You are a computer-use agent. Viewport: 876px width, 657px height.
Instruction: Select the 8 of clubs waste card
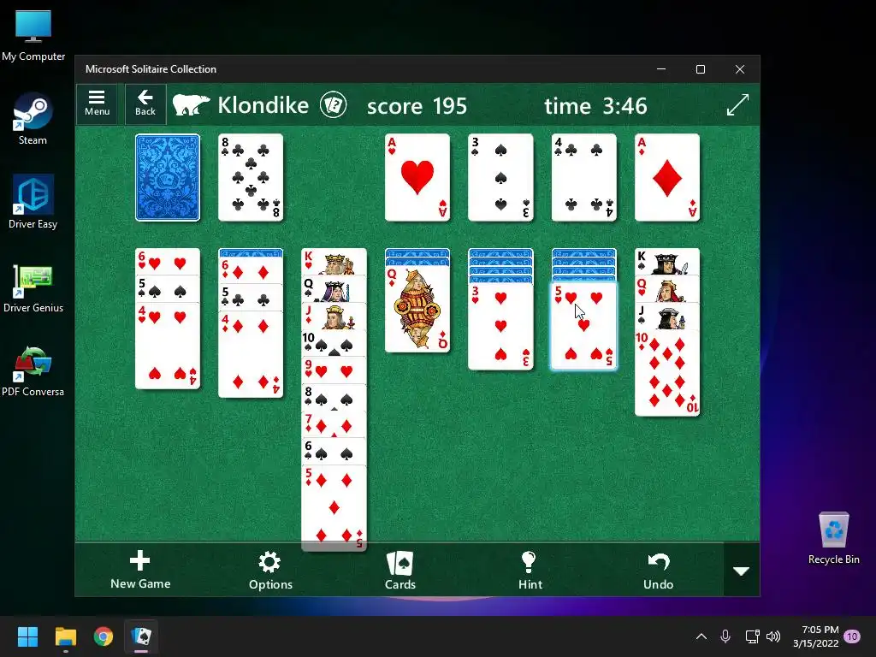pyautogui.click(x=251, y=178)
